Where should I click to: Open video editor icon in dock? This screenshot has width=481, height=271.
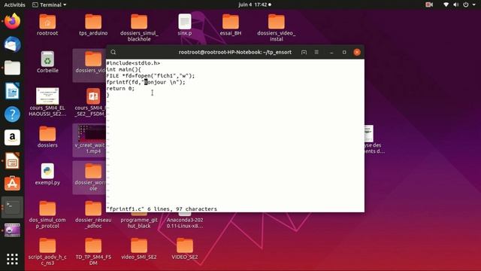(12, 230)
